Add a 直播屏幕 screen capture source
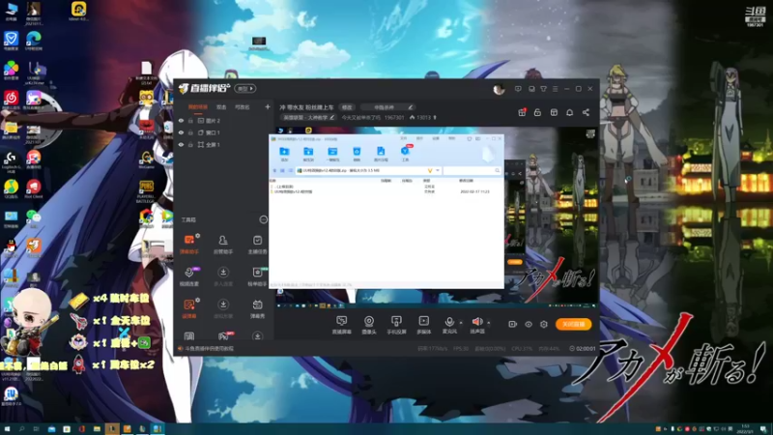Image resolution: width=773 pixels, height=435 pixels. pyautogui.click(x=342, y=325)
